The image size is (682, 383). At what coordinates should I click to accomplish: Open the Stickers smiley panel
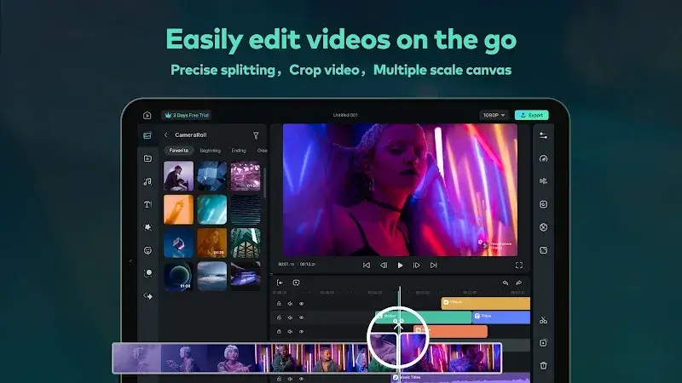pyautogui.click(x=147, y=250)
